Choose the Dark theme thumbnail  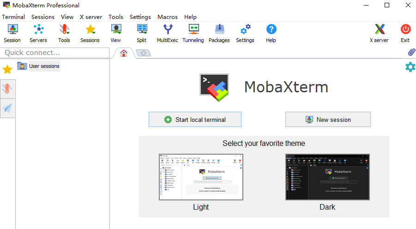(x=327, y=177)
